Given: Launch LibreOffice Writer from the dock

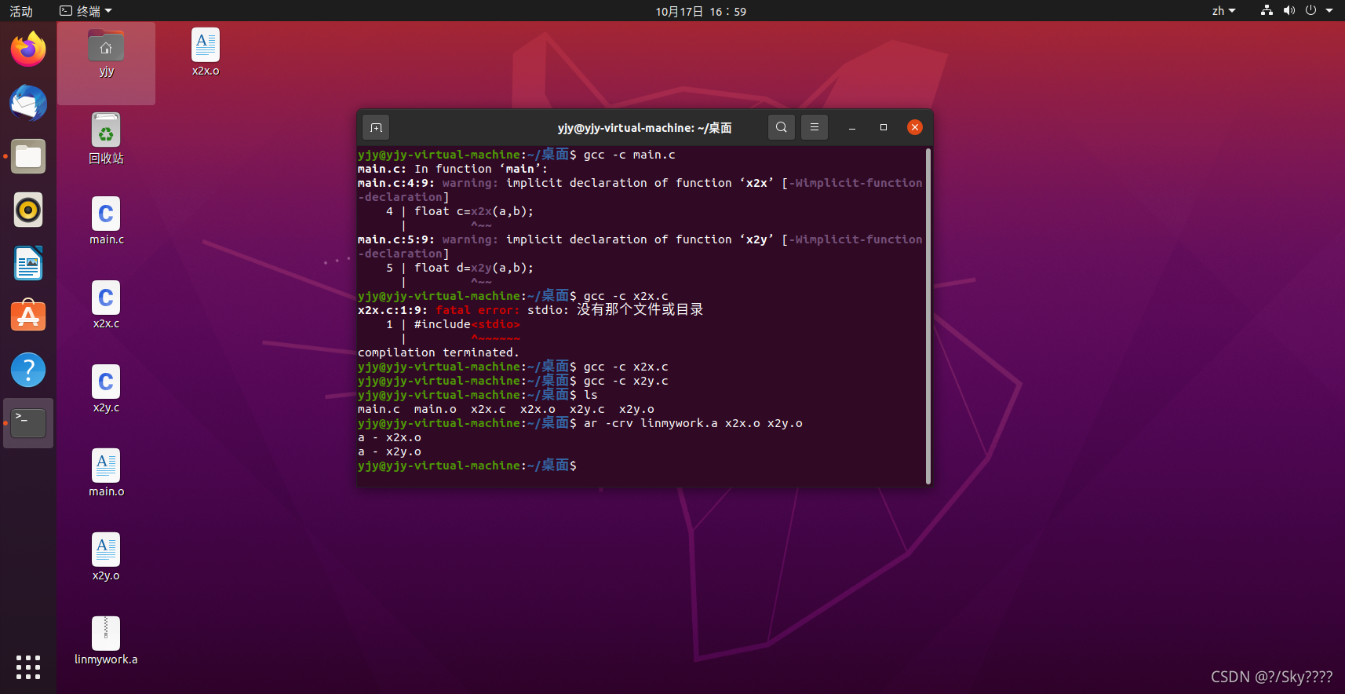Looking at the screenshot, I should click(x=28, y=263).
